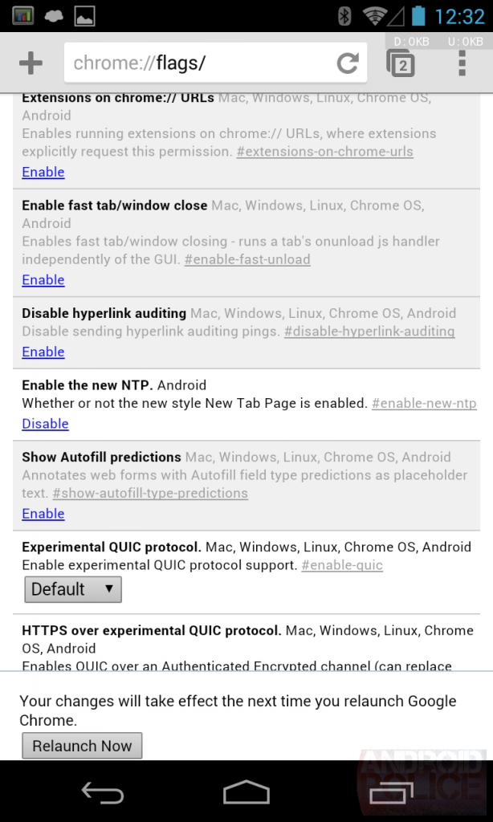Open the Android recent apps button
This screenshot has width=493, height=822.
391,793
